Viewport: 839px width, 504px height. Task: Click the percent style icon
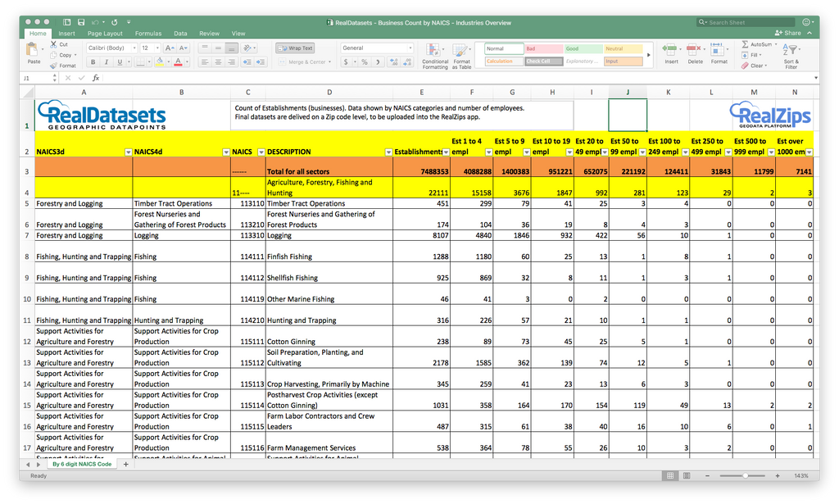pos(365,62)
